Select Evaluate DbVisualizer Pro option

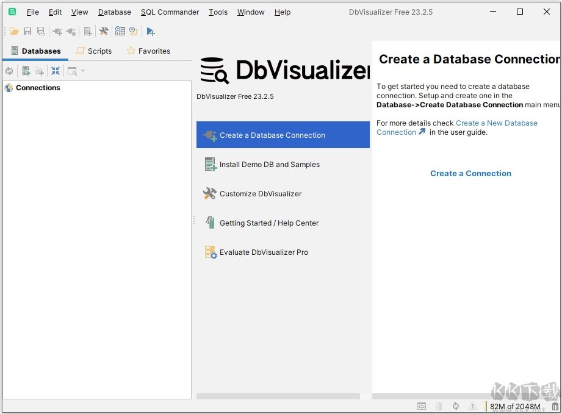click(283, 252)
